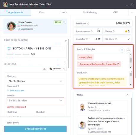This screenshot has height=135, width=136.
Task: Open the Charge dropdown showing Nicole Davies
Action: click(x=35, y=81)
